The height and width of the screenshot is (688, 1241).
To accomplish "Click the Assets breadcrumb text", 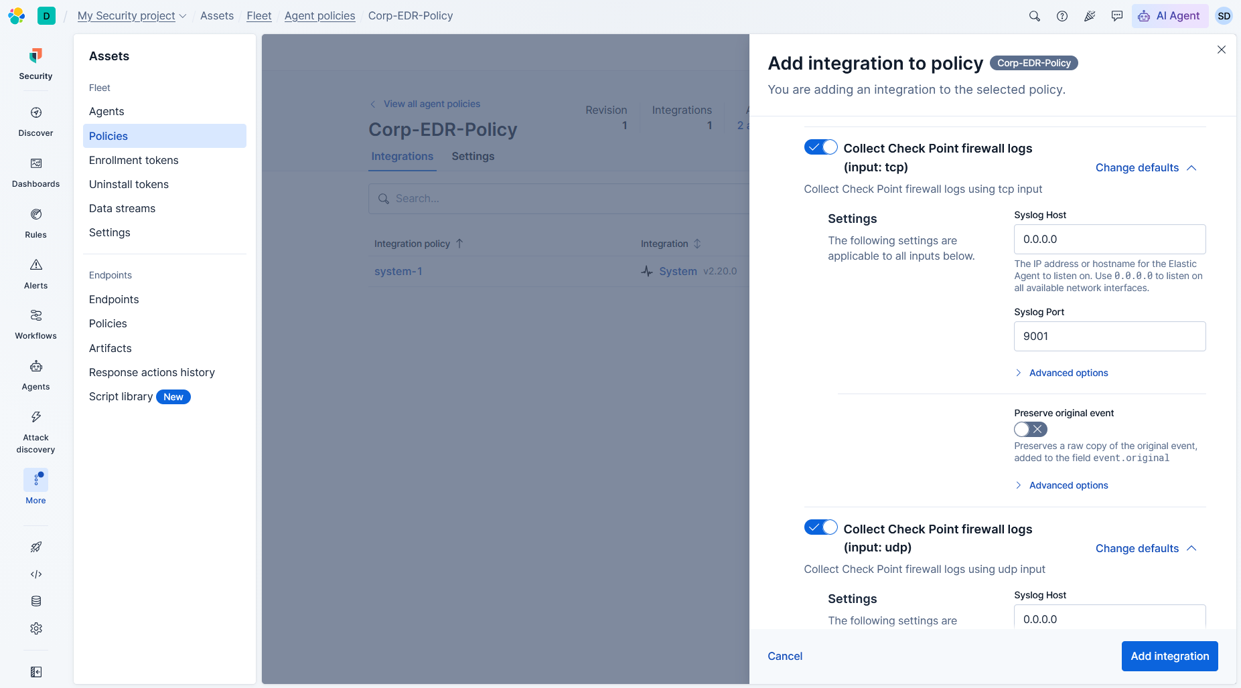I will pyautogui.click(x=217, y=16).
